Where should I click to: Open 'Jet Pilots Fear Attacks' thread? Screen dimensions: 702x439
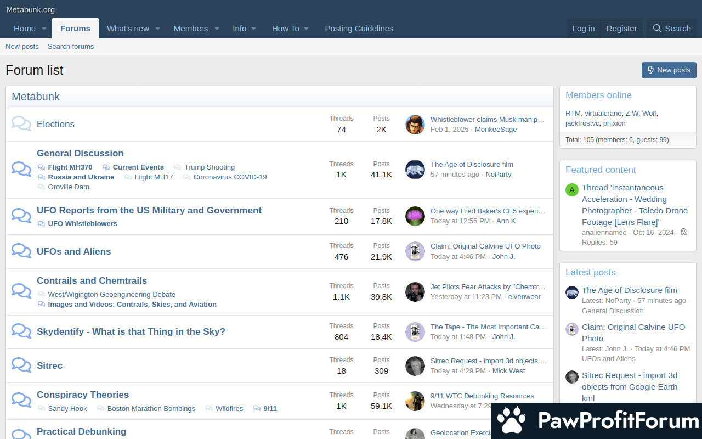(488, 287)
